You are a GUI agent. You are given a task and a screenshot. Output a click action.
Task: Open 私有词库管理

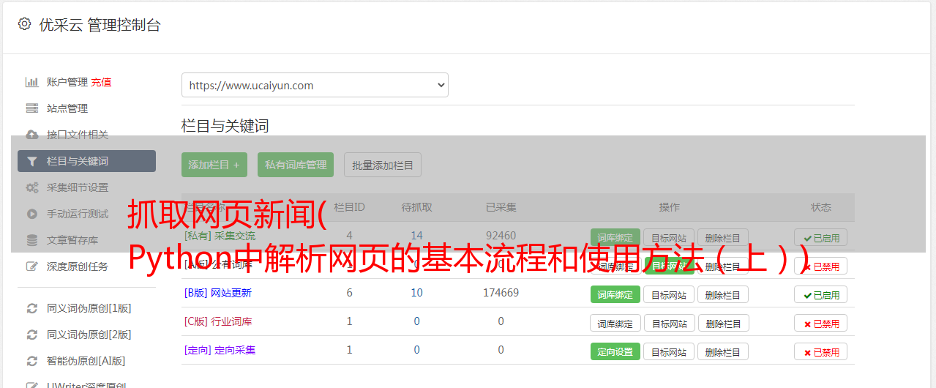coord(296,165)
